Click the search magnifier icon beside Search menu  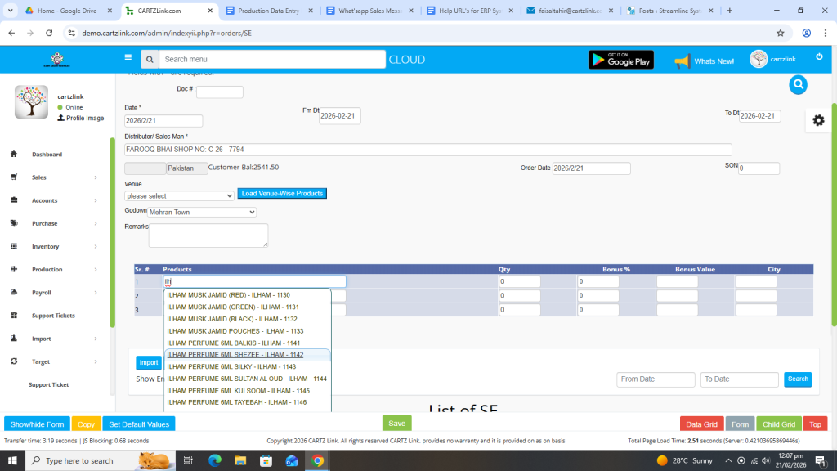(x=148, y=60)
